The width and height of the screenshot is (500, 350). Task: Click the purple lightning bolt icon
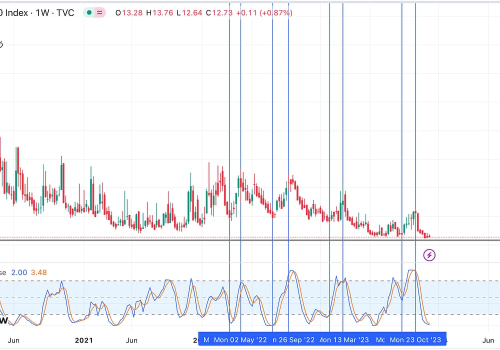(429, 255)
